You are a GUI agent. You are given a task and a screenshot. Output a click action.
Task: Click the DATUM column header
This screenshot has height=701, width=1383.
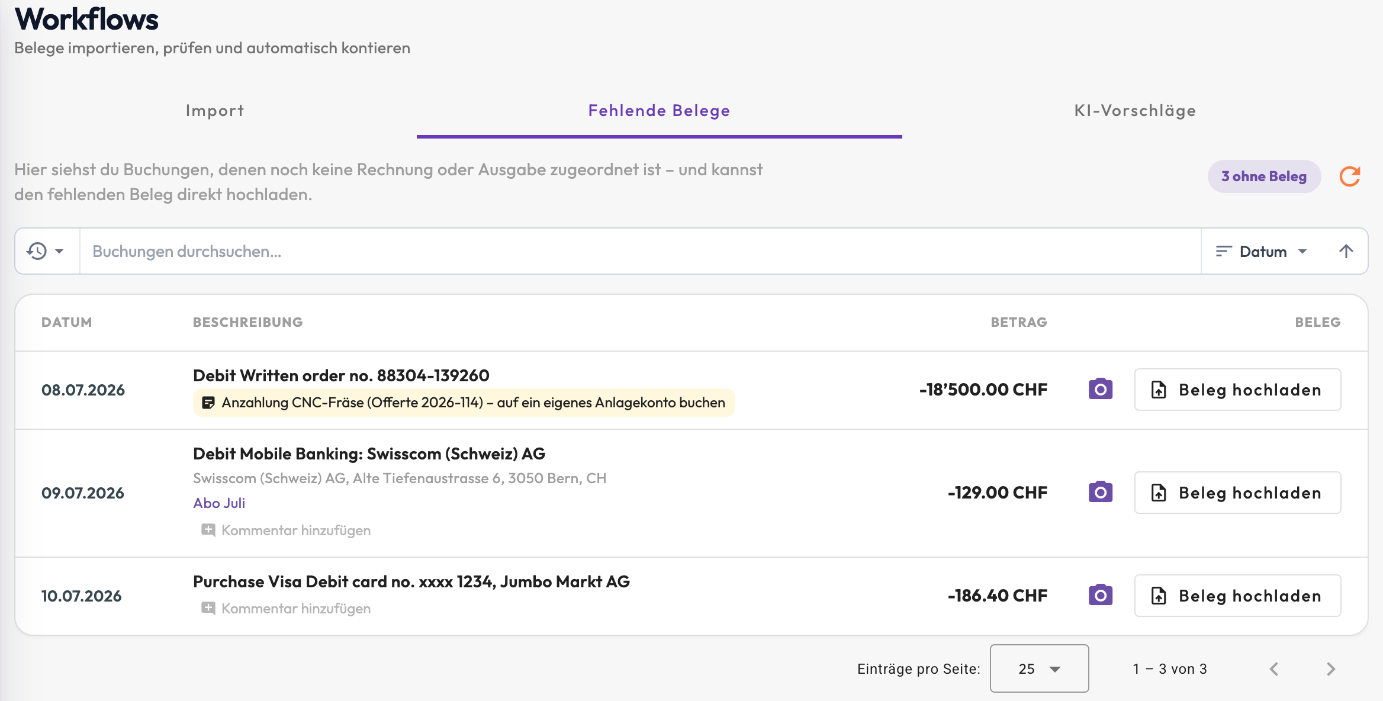point(67,322)
